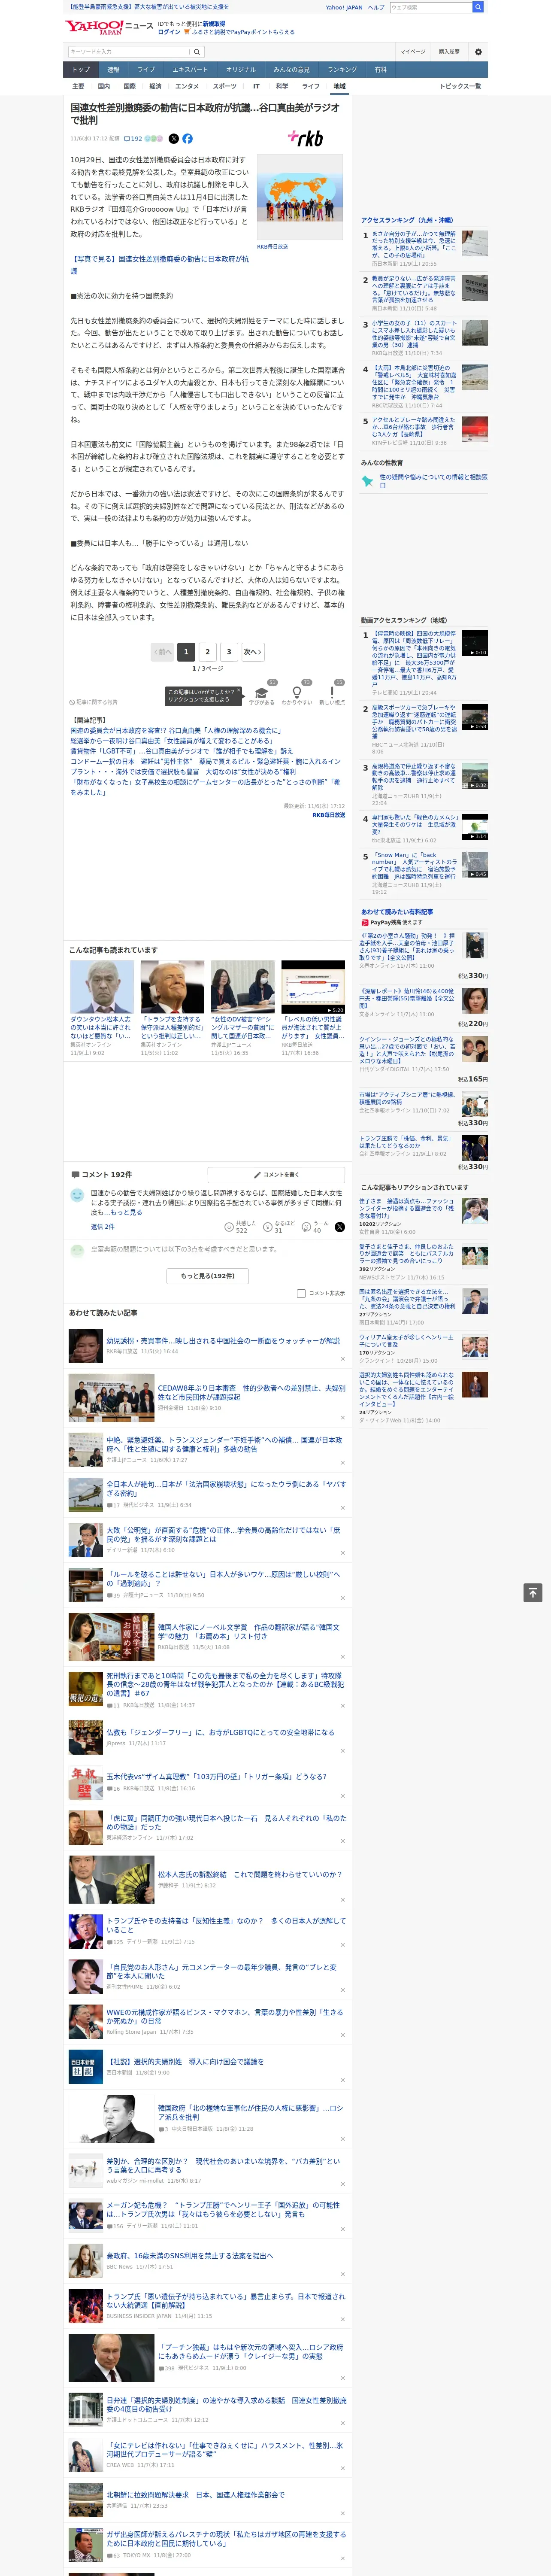Open 購入履歴 link
Image resolution: width=551 pixels, height=2576 pixels.
[x=449, y=52]
